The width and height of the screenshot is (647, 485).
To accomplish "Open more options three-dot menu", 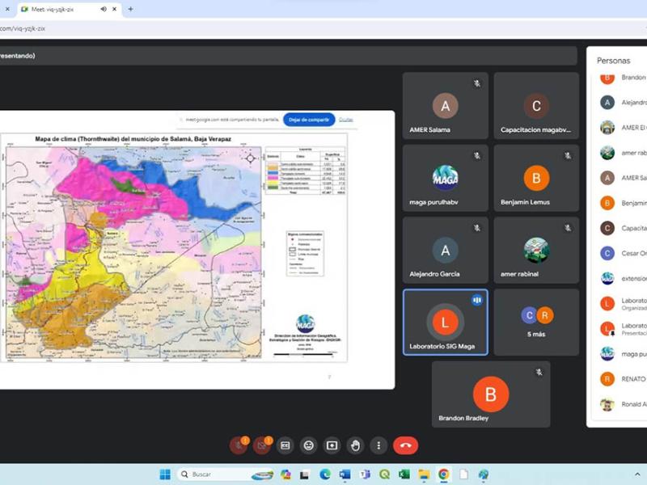I will 378,445.
